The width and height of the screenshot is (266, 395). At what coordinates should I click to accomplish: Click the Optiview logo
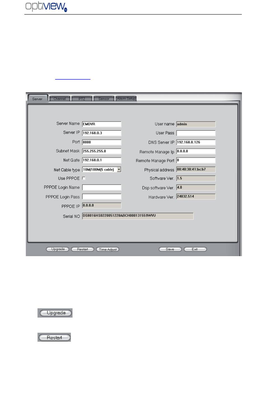point(46,7)
